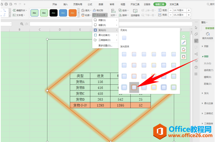Select the 绘图工具 drawing tools tab
The width and height of the screenshot is (215, 142).
pyautogui.click(x=160, y=5)
